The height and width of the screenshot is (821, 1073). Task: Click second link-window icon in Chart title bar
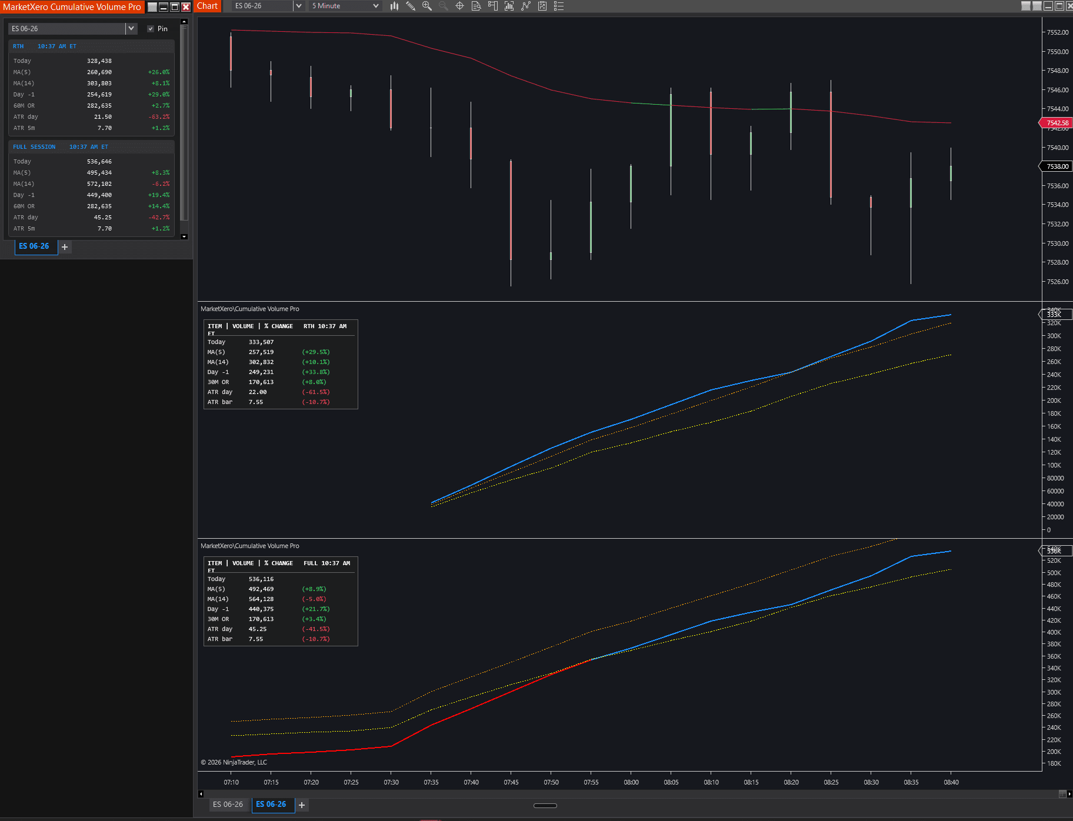1037,6
